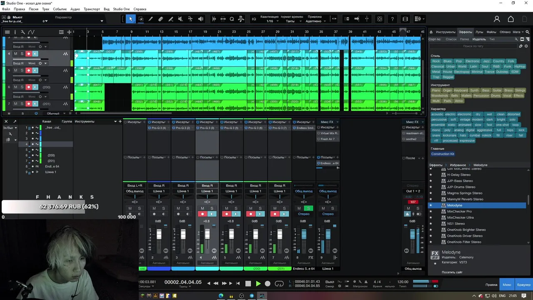
Task: Adjust mixer channel 4 volume fader
Action: (x=207, y=234)
